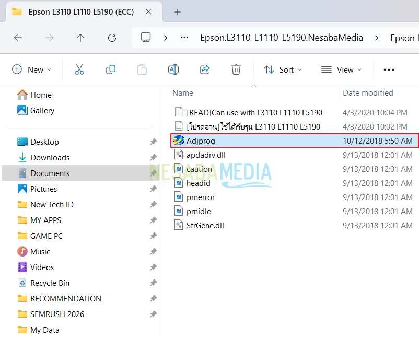This screenshot has height=338, width=419.
Task: Open Downloads folder in sidebar
Action: click(50, 158)
